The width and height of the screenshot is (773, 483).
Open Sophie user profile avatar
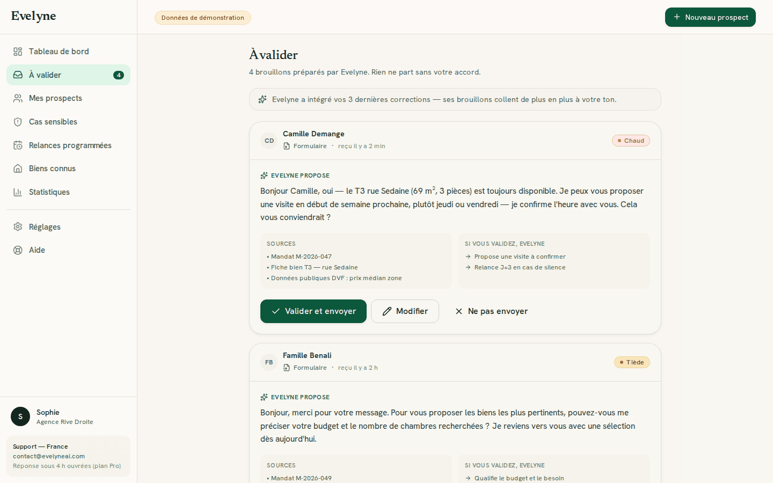click(20, 416)
